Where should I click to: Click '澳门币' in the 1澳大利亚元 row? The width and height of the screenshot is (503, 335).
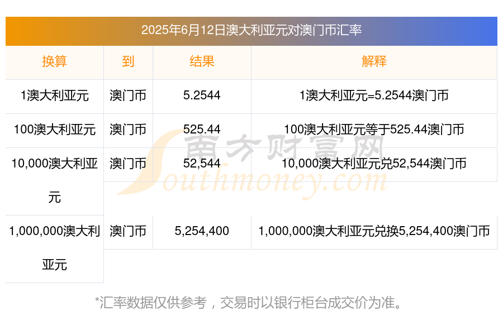click(x=128, y=95)
